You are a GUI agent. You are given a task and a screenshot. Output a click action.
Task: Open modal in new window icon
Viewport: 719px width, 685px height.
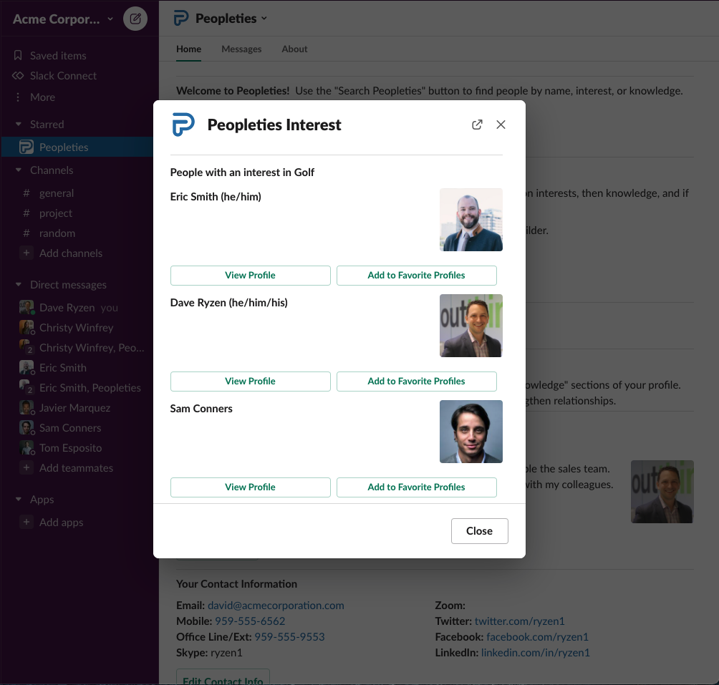tap(477, 125)
